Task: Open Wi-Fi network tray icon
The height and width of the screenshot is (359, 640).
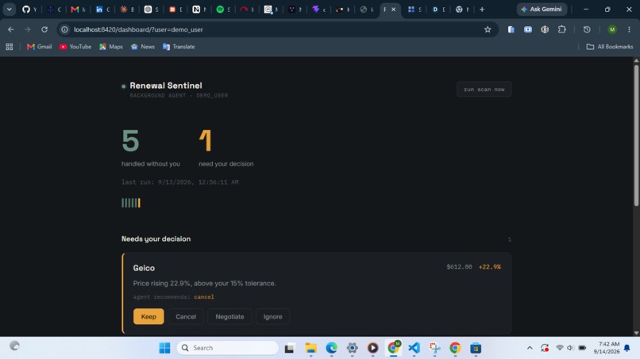Action: pos(560,348)
